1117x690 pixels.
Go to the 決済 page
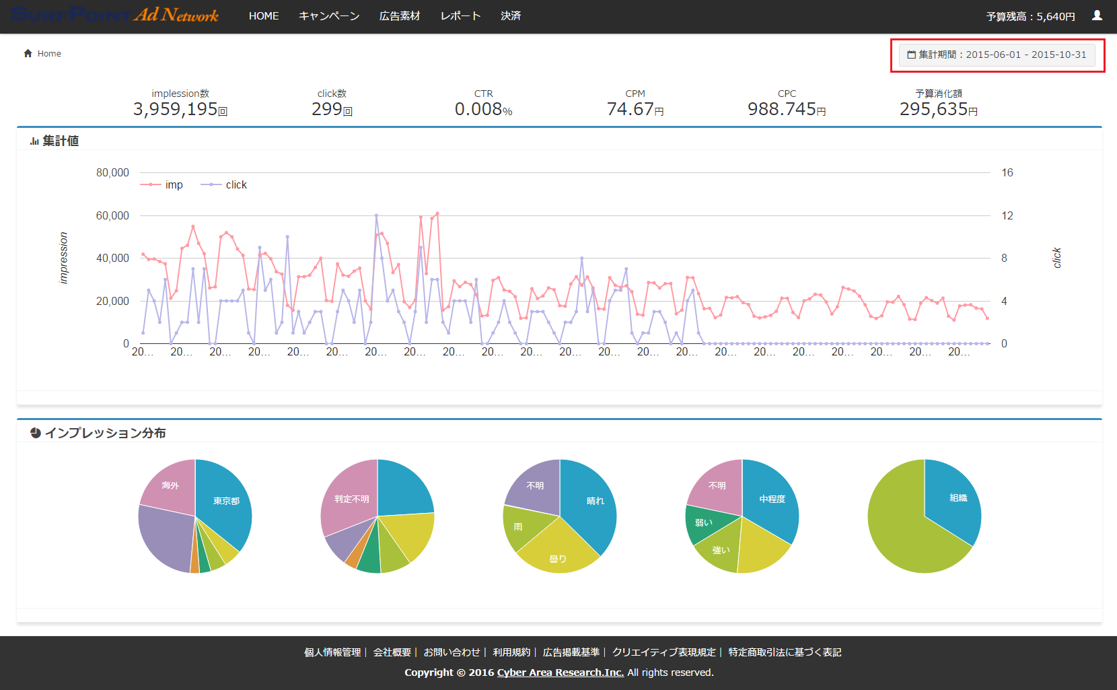(x=511, y=16)
